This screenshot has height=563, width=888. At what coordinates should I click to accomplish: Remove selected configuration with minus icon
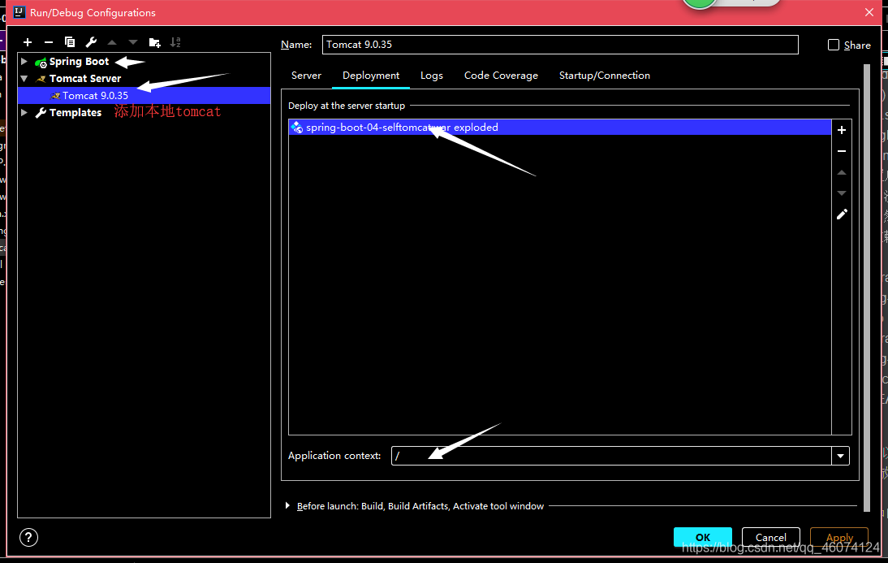(x=49, y=42)
